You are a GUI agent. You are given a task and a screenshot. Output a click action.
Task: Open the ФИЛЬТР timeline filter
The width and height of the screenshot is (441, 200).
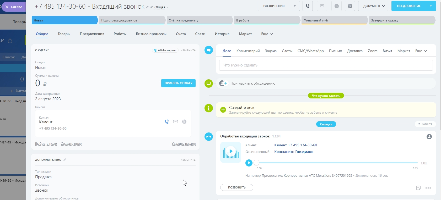click(425, 124)
